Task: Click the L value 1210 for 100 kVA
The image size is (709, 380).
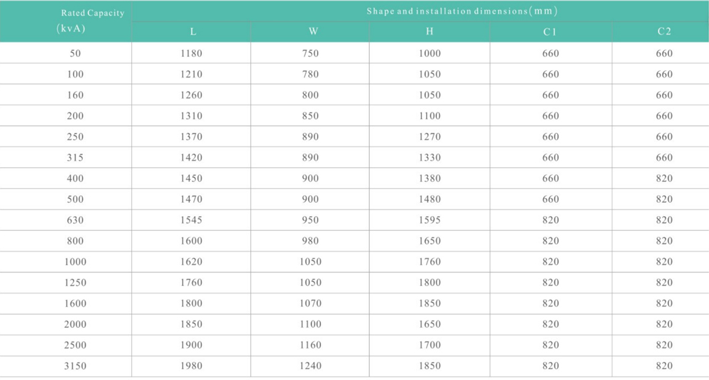Action: 191,74
